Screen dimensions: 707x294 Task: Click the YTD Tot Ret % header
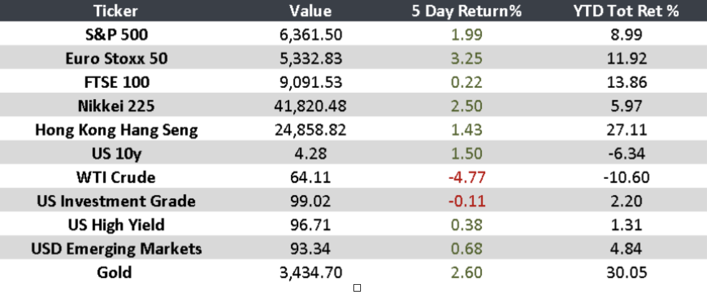click(627, 10)
